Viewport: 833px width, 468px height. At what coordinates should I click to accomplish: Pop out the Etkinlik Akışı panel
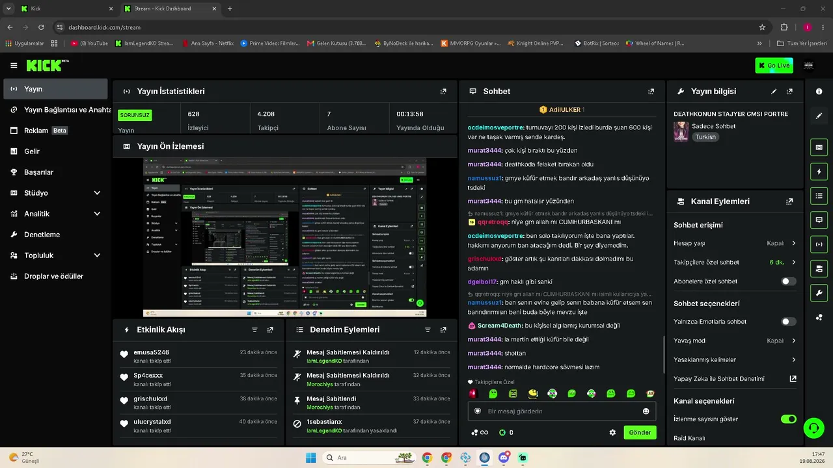270,330
